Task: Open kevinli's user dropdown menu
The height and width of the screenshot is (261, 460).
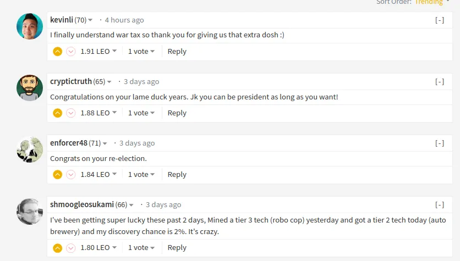Action: pyautogui.click(x=90, y=20)
